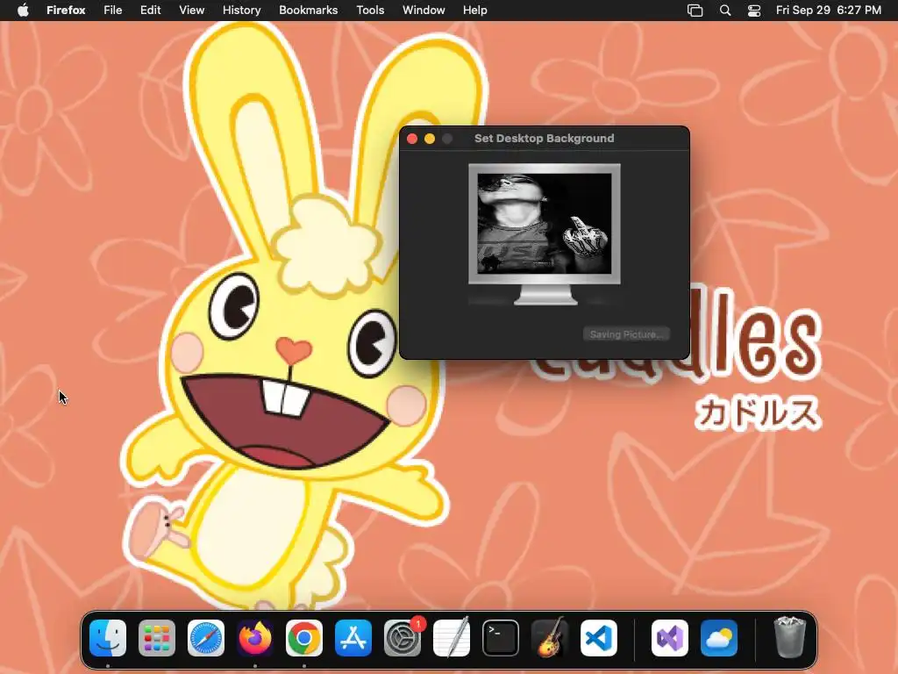Switch to Firefox dock icon
Viewport: 898px width, 674px height.
[255, 638]
